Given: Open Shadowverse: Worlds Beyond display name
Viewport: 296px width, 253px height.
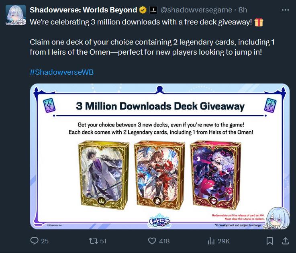Looking at the screenshot, I should pos(83,10).
